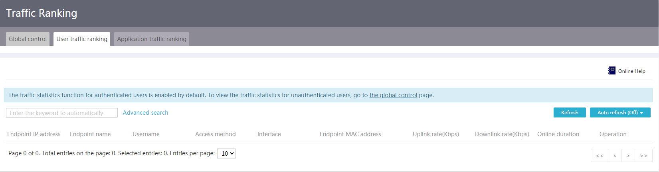
Task: Open the Online Help book icon
Action: [612, 70]
